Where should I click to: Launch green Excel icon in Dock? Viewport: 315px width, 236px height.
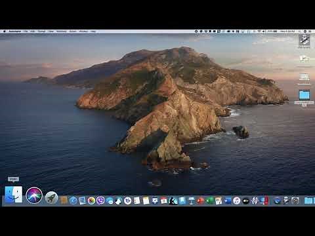pos(209,201)
